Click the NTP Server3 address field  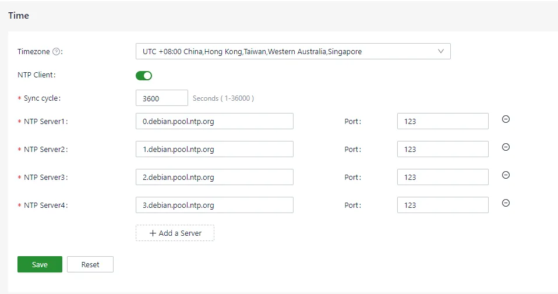coord(214,177)
